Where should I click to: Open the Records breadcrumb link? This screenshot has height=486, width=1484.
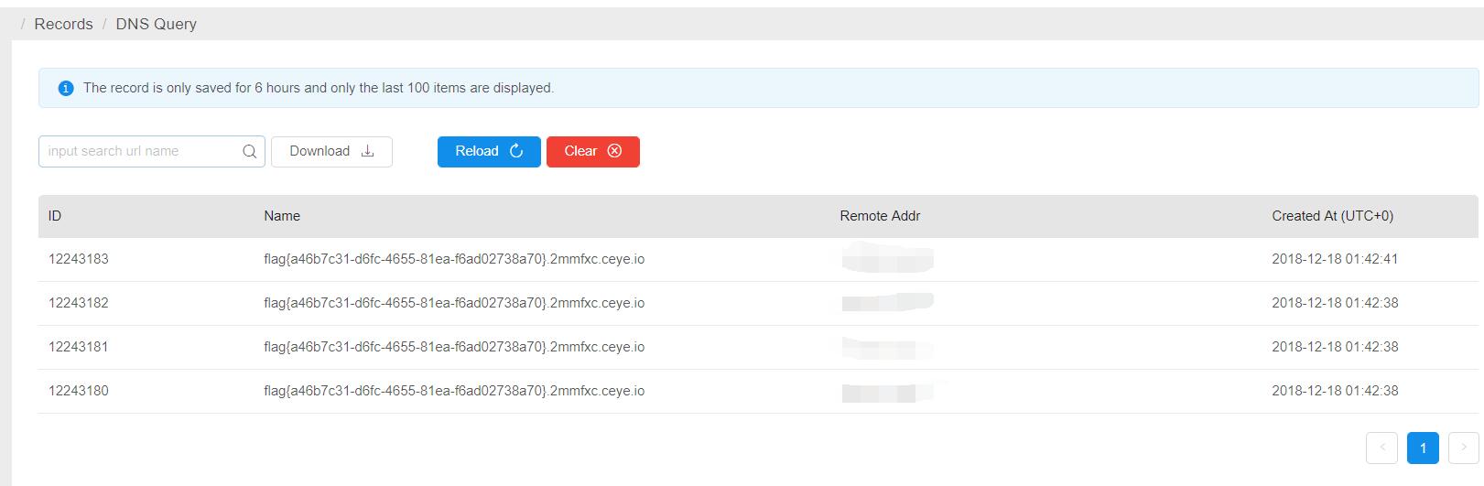63,25
